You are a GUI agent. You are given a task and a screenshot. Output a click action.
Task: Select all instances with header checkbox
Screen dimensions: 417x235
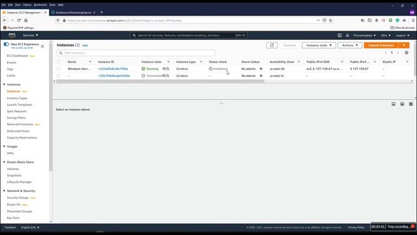coord(59,62)
